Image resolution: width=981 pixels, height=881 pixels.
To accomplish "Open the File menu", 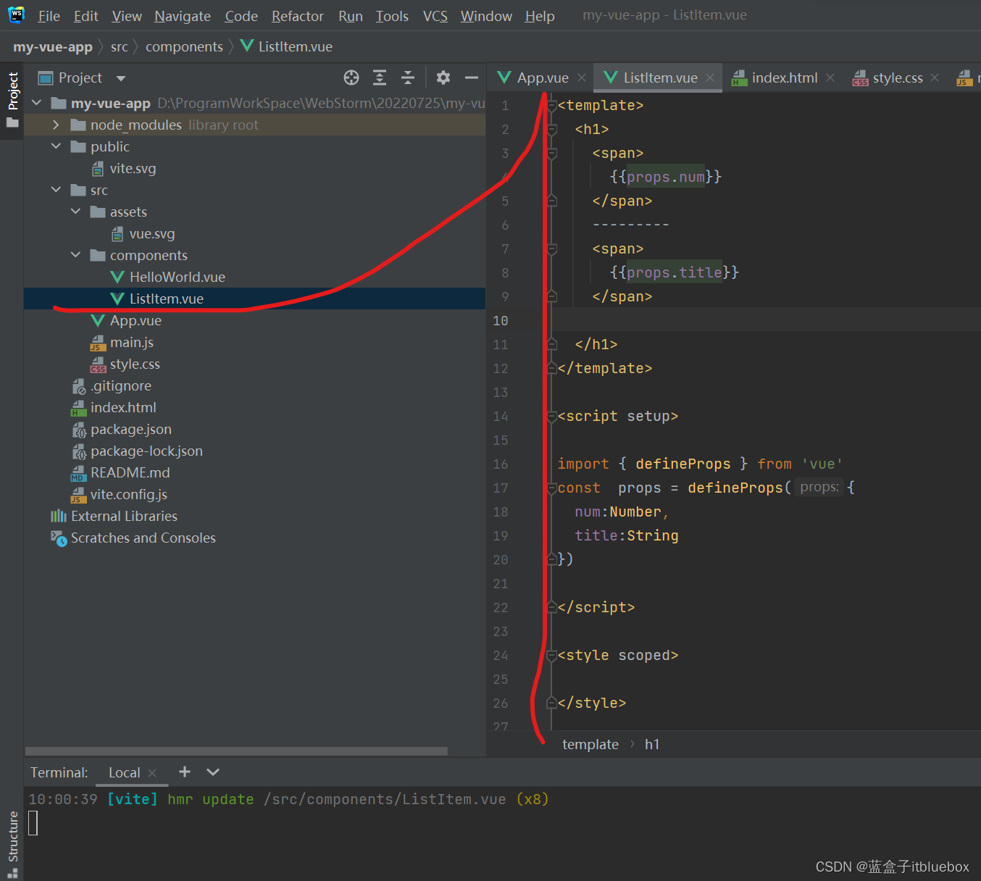I will tap(49, 16).
